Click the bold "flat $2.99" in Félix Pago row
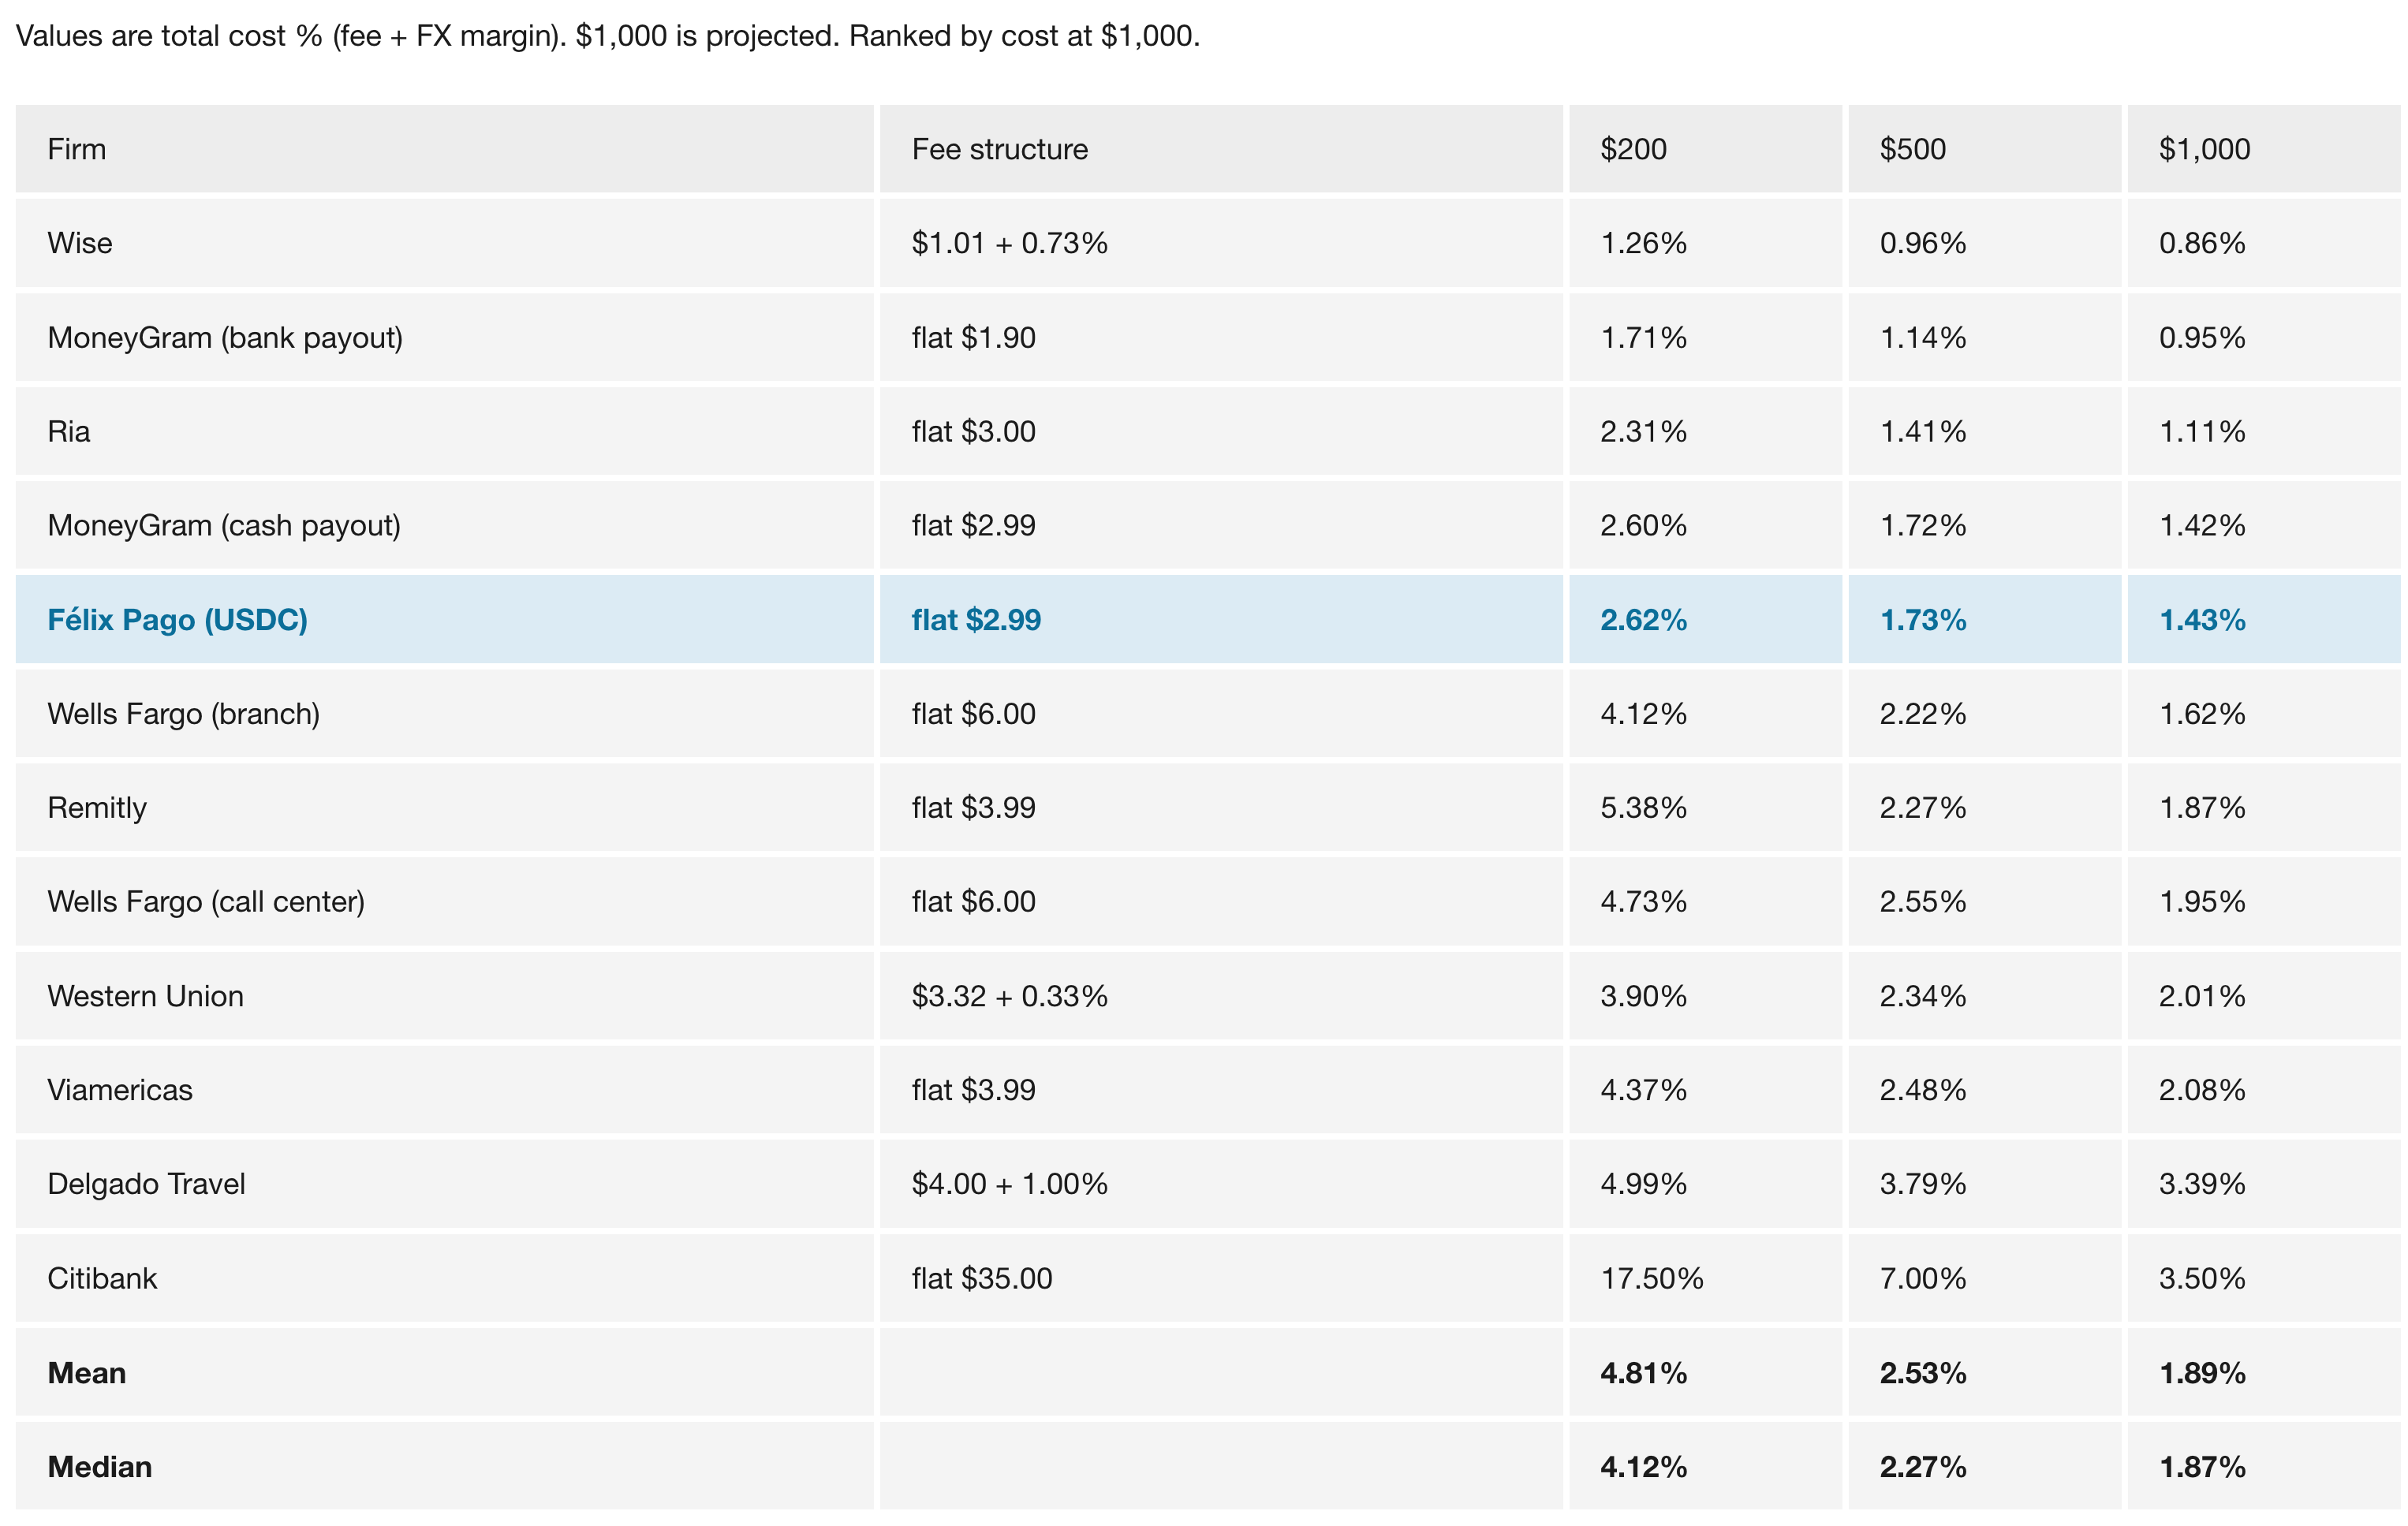2408x1526 pixels. click(x=1221, y=619)
